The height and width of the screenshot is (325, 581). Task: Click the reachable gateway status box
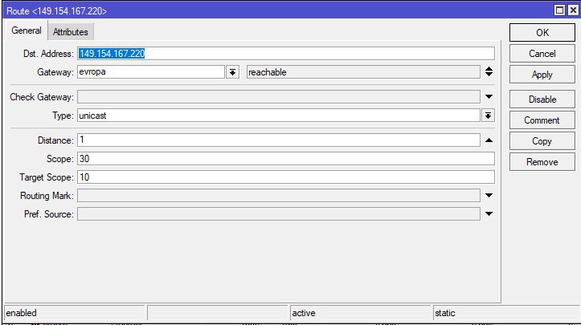point(363,71)
